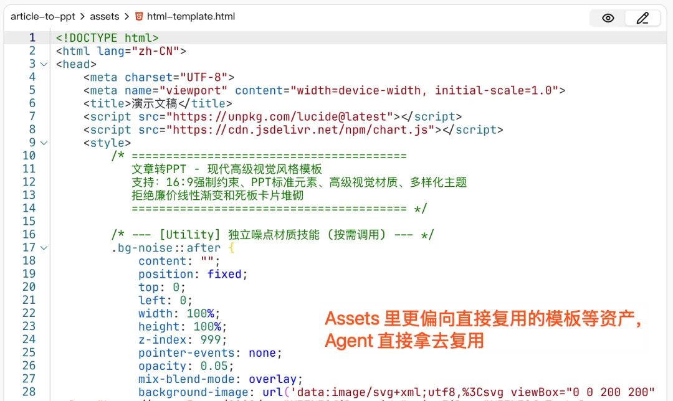The image size is (673, 401).
Task: Collapse the .bg-noise rule on line 17
Action: click(x=43, y=247)
